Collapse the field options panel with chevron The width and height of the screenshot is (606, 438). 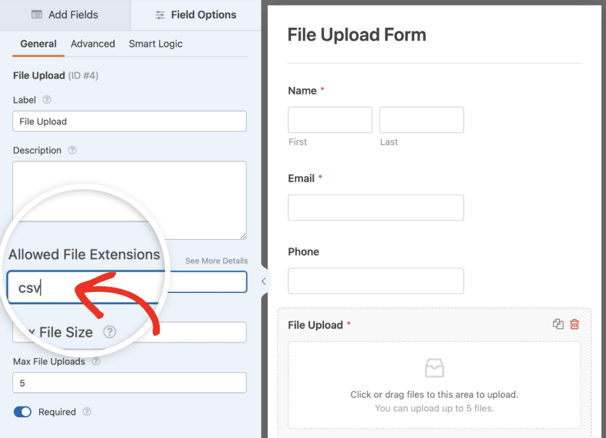coord(263,281)
